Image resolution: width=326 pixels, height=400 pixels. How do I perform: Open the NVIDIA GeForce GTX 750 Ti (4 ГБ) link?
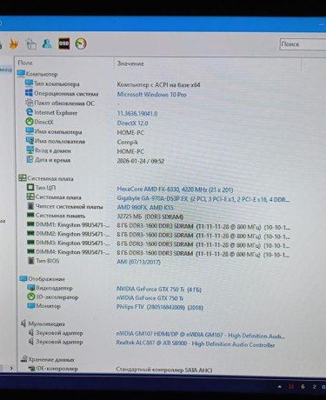159,289
